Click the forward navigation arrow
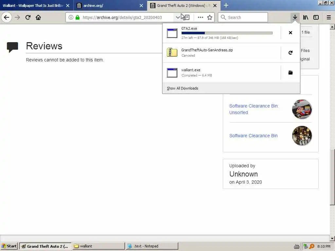This screenshot has width=335, height=251. click(x=18, y=17)
